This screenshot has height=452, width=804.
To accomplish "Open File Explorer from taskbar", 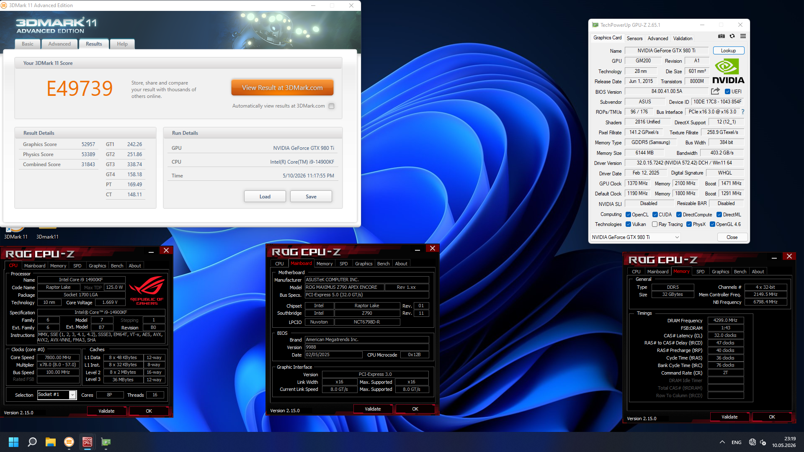I will tap(51, 442).
